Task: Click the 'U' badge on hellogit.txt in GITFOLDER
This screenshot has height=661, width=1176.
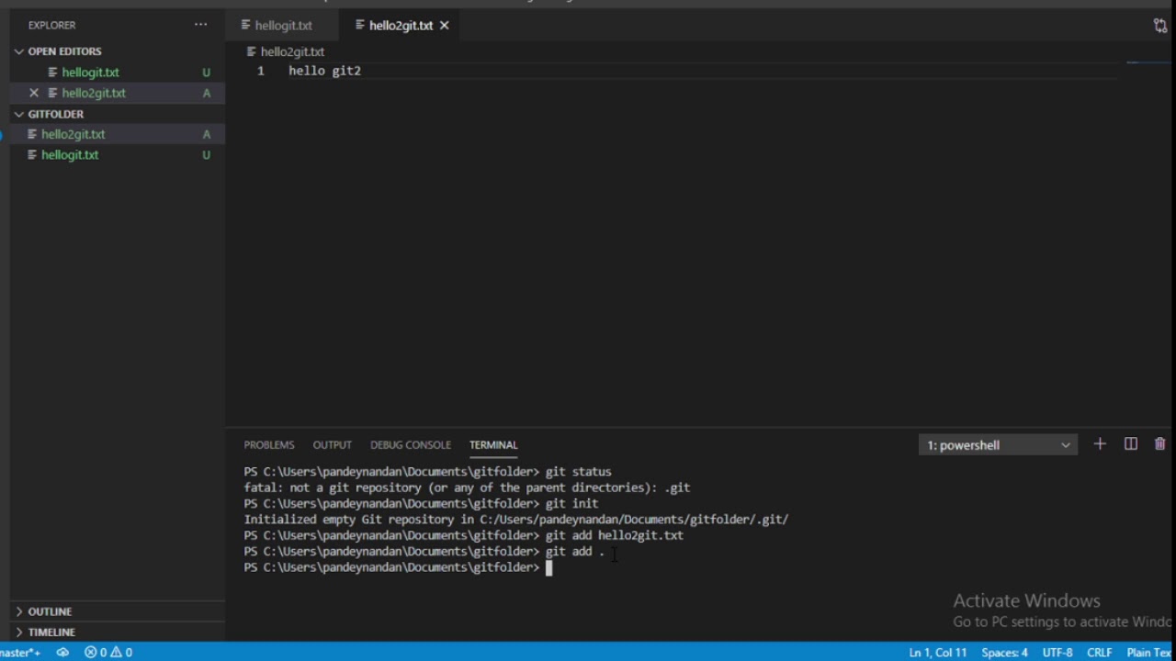Action: pos(206,155)
